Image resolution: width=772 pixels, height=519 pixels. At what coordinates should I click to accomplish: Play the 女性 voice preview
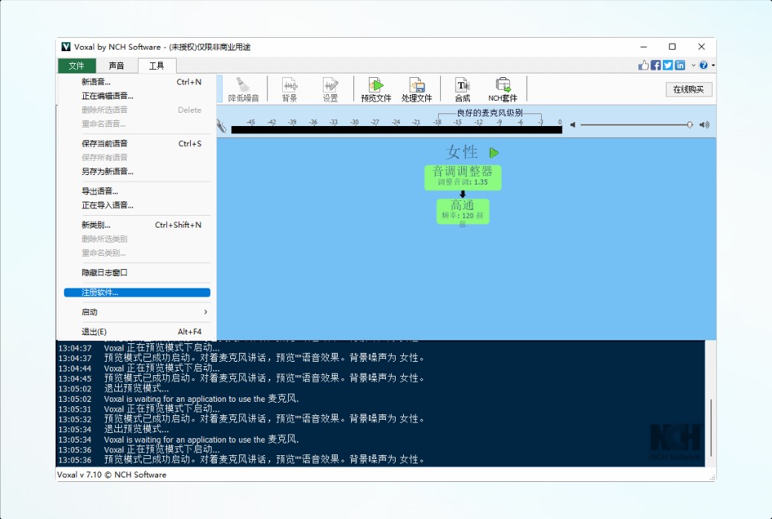[494, 153]
